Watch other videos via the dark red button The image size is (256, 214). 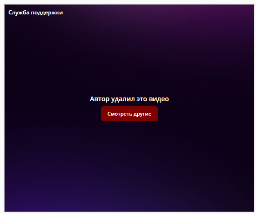pyautogui.click(x=129, y=114)
